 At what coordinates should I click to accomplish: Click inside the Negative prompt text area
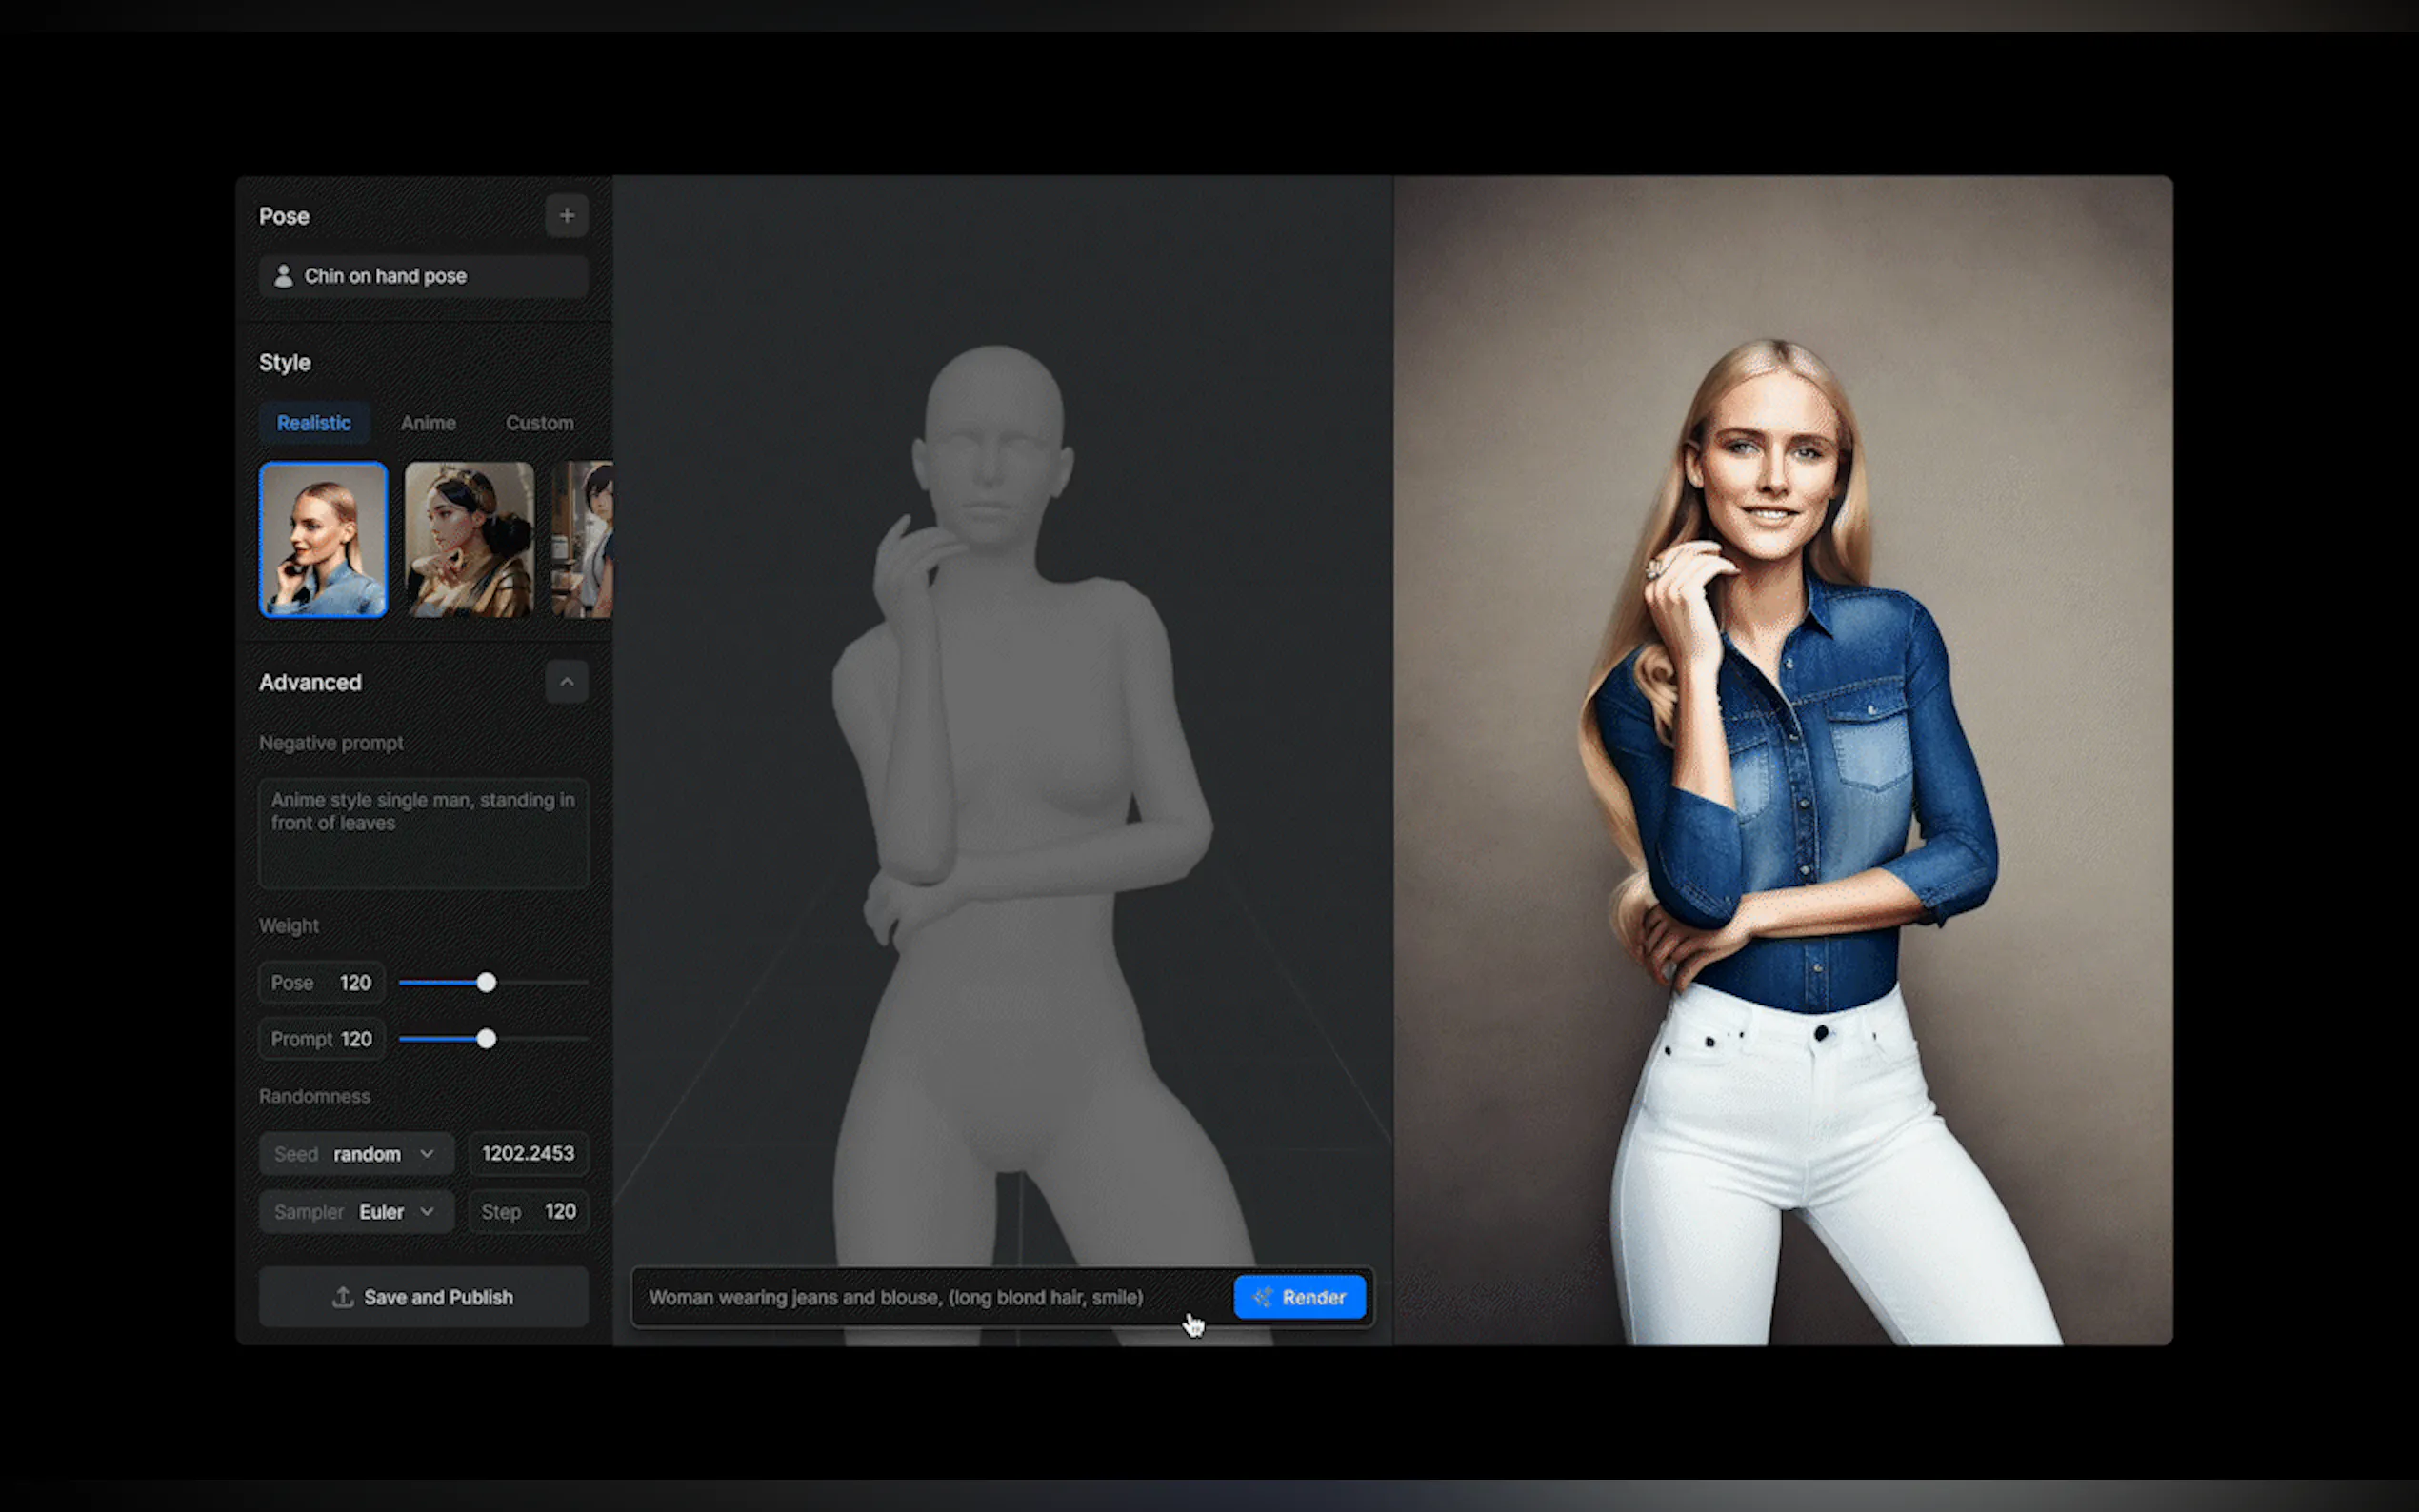tap(423, 833)
